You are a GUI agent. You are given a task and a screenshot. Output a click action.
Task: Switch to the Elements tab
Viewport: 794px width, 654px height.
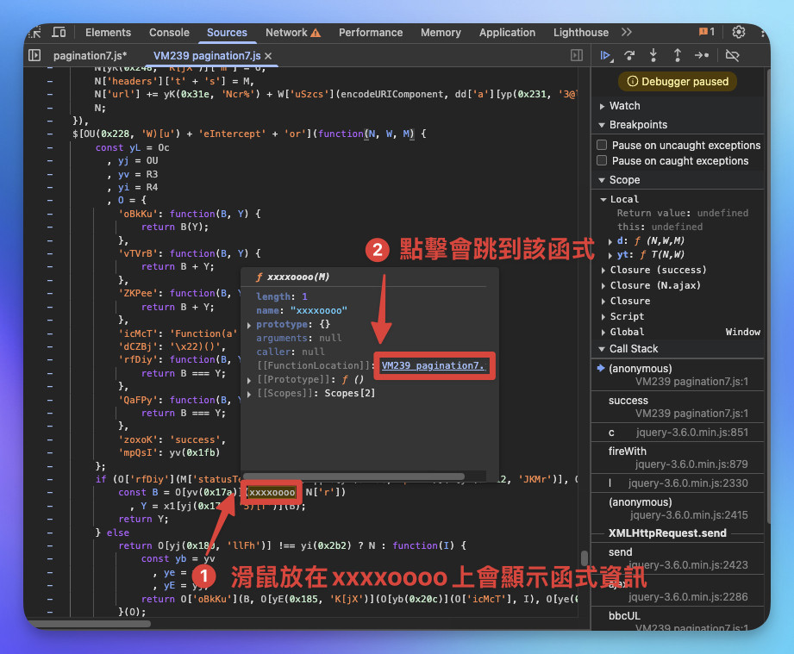pyautogui.click(x=108, y=33)
